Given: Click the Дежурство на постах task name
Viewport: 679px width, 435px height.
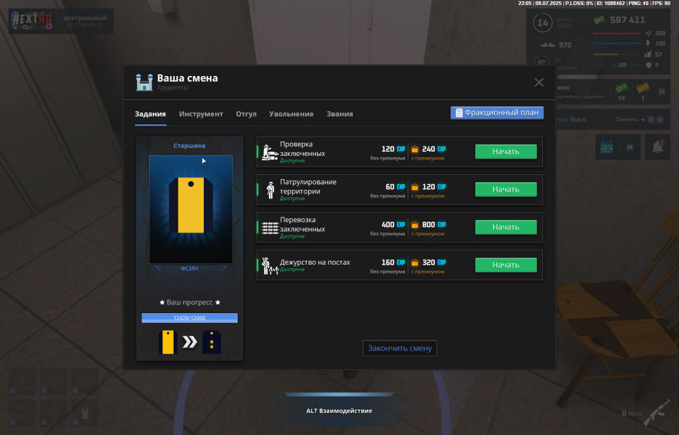Looking at the screenshot, I should [315, 262].
